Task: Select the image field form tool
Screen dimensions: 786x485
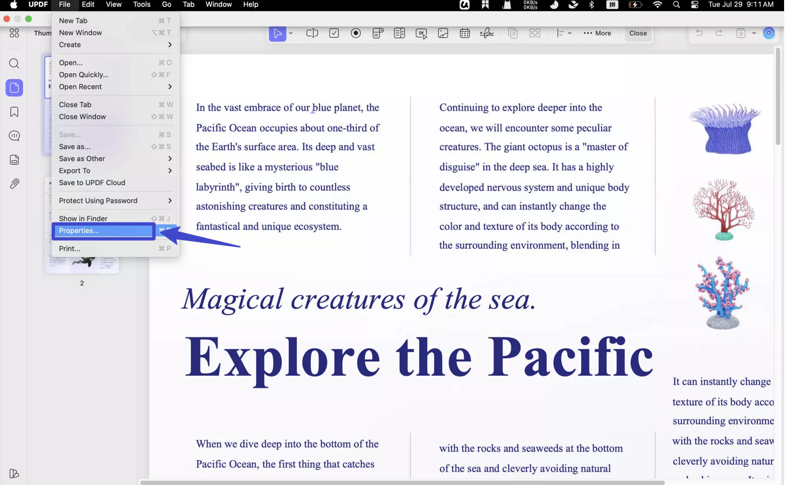Action: click(x=443, y=33)
